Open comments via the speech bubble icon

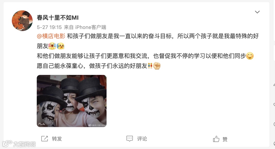click(130, 139)
